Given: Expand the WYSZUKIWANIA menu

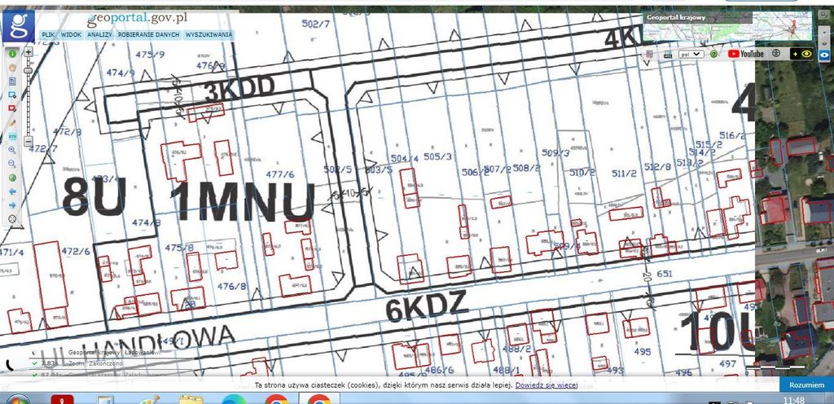Looking at the screenshot, I should pyautogui.click(x=208, y=35).
